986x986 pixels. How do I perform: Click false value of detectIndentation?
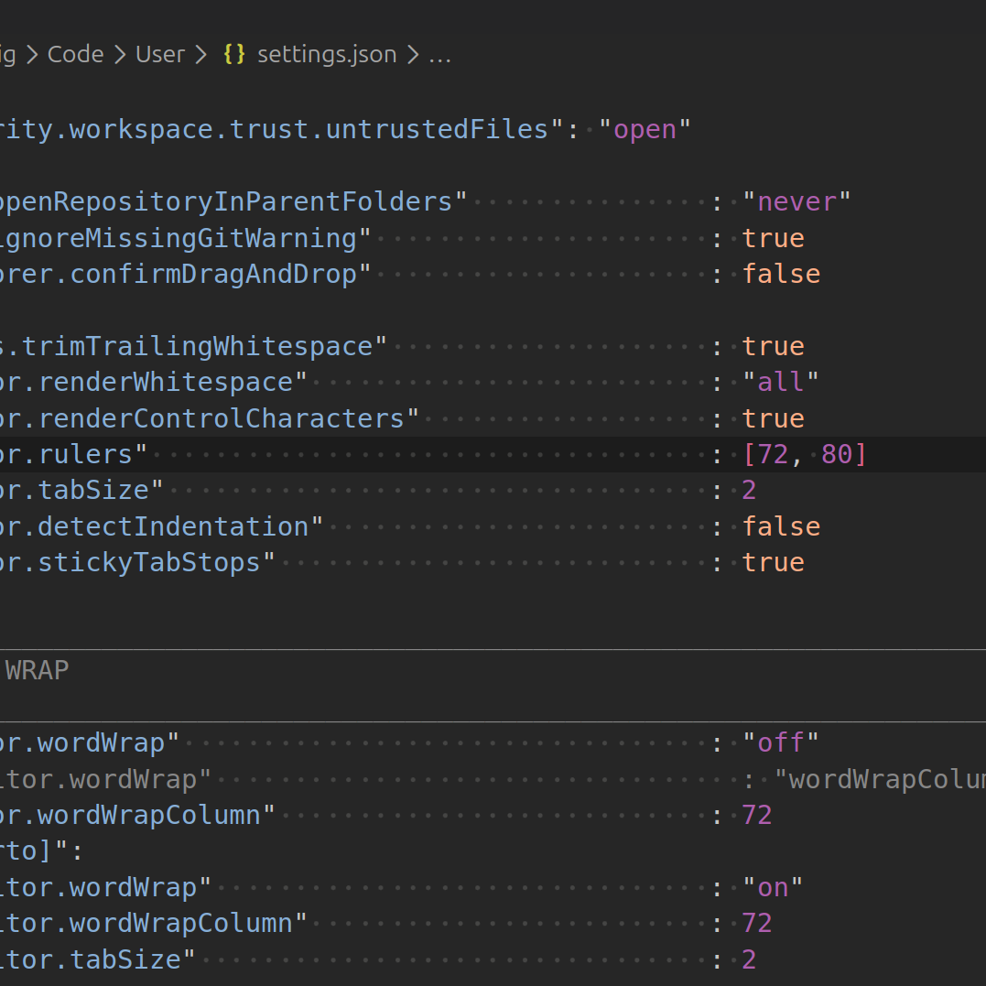[781, 526]
